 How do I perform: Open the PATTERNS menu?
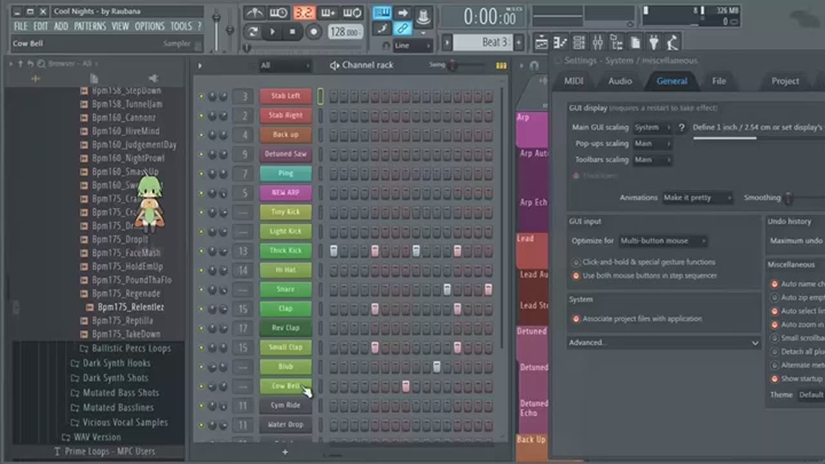[90, 26]
